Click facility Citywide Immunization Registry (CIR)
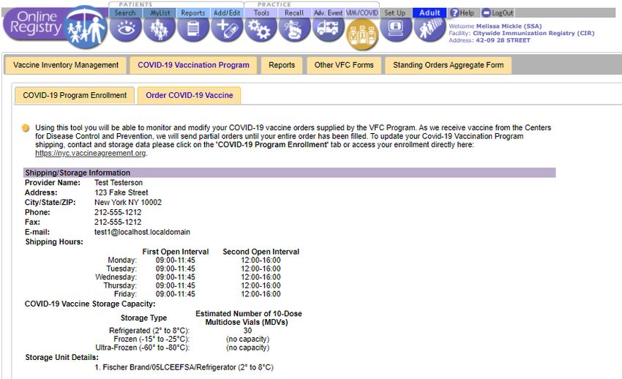 click(x=533, y=33)
